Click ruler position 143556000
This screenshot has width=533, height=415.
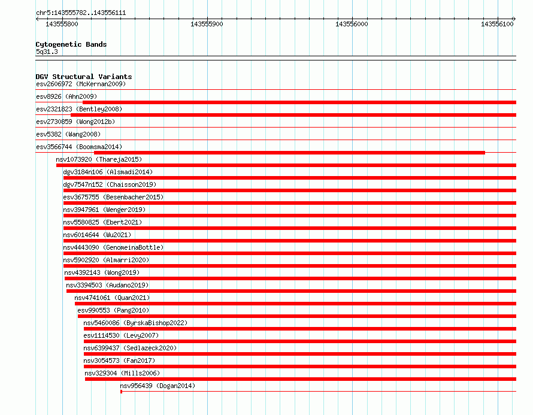tap(352, 24)
